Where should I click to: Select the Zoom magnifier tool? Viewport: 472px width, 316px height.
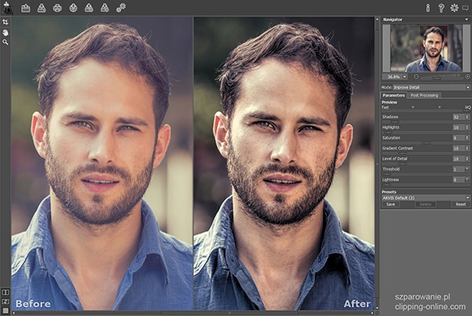click(x=6, y=42)
